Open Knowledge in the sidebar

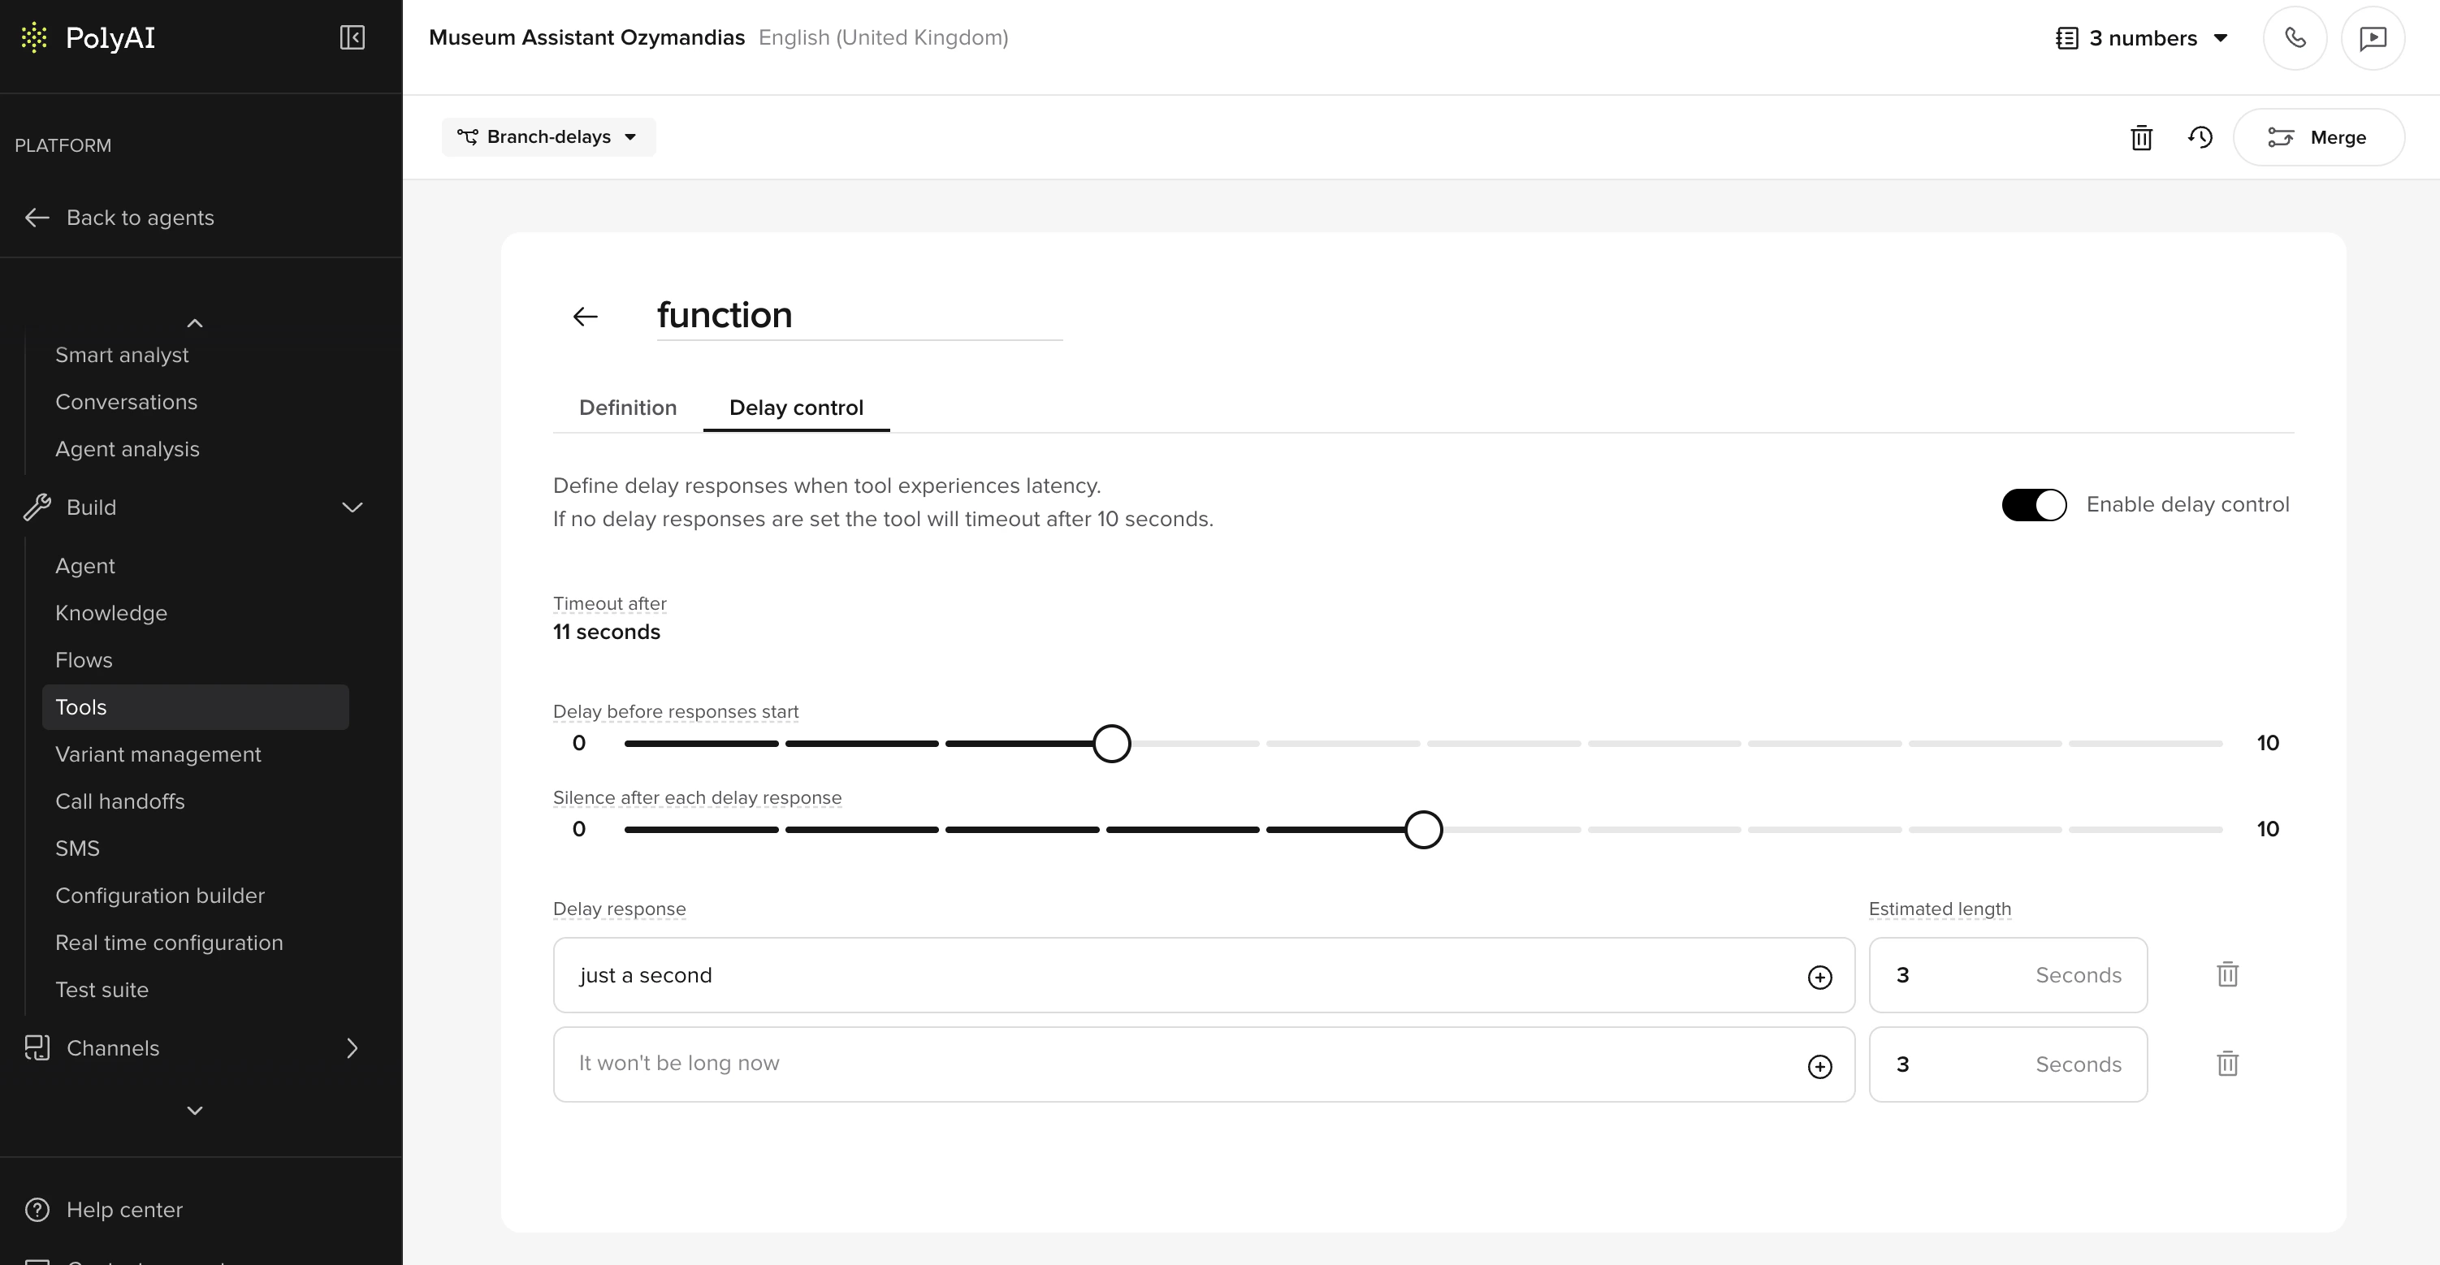110,614
